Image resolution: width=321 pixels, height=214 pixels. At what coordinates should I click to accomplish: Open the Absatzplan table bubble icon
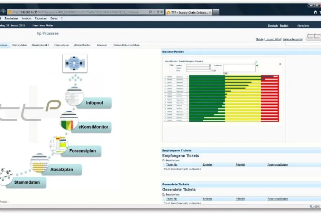coord(40,163)
